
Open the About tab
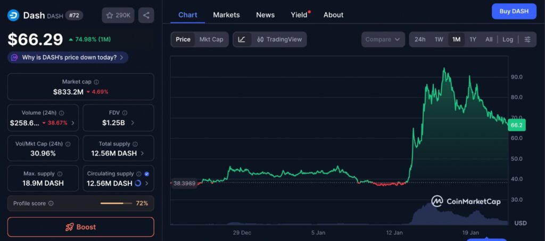coord(333,15)
